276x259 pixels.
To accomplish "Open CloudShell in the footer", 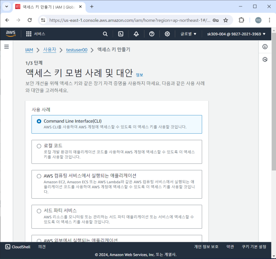I will click(x=18, y=247).
